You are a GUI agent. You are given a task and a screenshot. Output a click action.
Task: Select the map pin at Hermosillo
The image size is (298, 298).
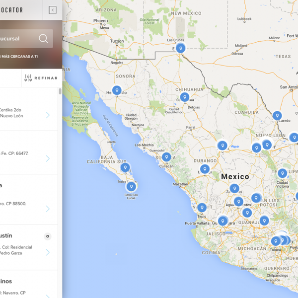click(117, 90)
